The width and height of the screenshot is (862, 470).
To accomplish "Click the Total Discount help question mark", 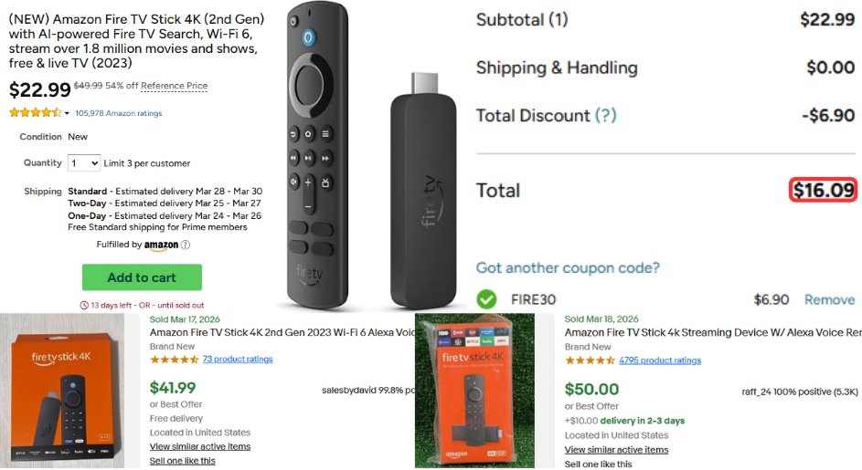I will pos(606,116).
